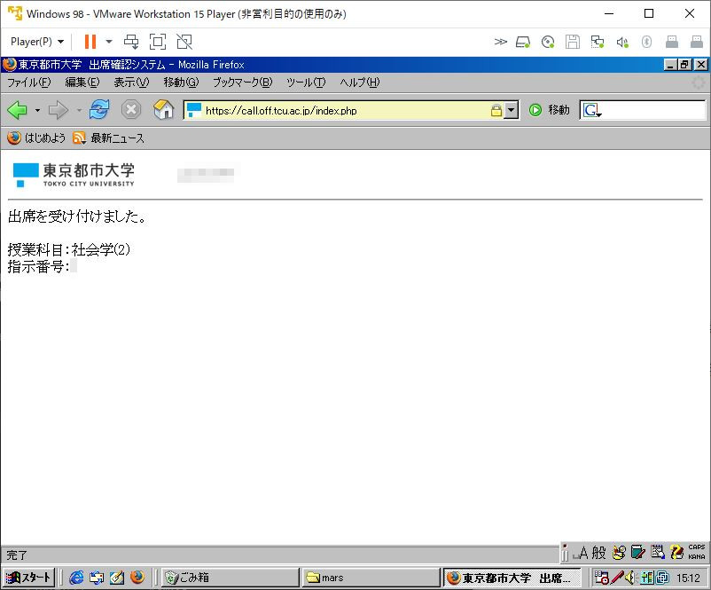Viewport: 711px width, 590px height.
Task: Open the ファイル(F) menu
Action: click(x=29, y=83)
